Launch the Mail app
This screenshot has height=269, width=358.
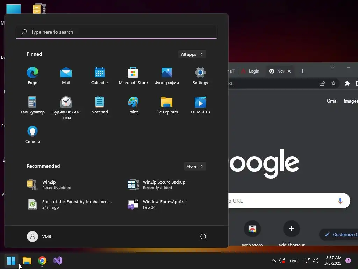[x=66, y=76]
